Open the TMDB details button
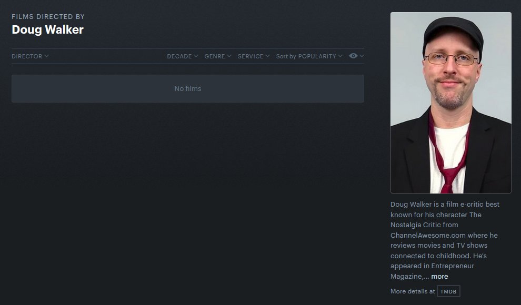Image resolution: width=521 pixels, height=305 pixels. 448,291
